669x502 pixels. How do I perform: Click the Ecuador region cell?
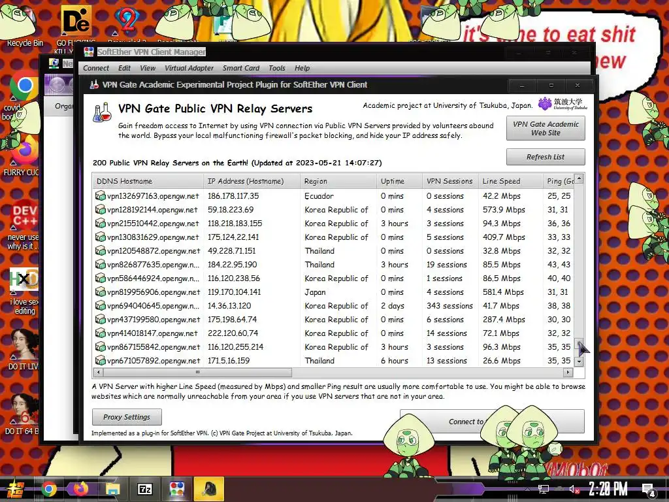click(319, 196)
